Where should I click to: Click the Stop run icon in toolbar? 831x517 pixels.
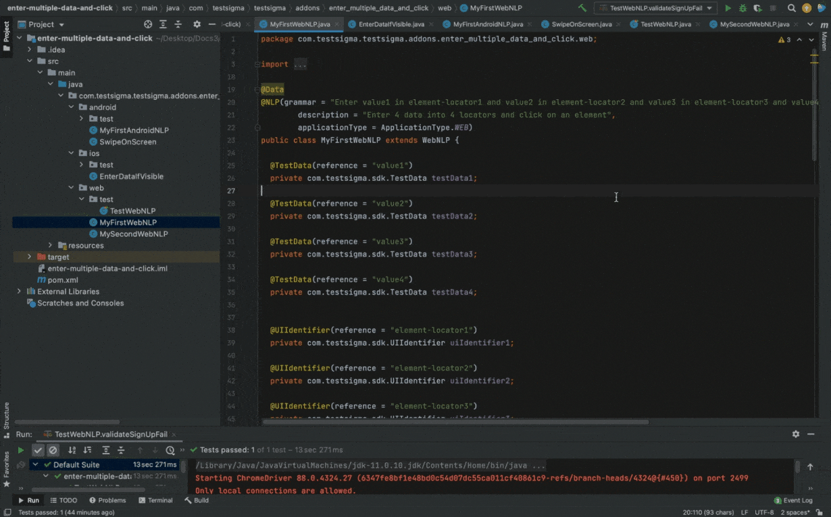click(772, 8)
